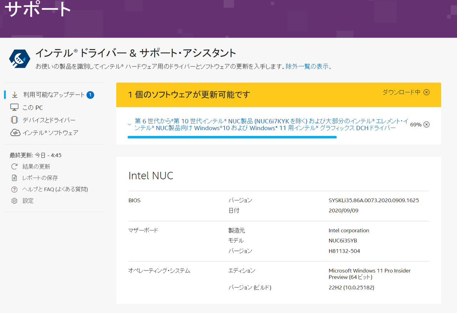Open the 除外一覧の表示 link
The width and height of the screenshot is (457, 313).
click(x=309, y=66)
